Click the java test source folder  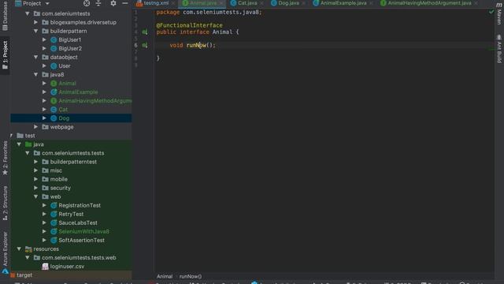[x=39, y=144]
